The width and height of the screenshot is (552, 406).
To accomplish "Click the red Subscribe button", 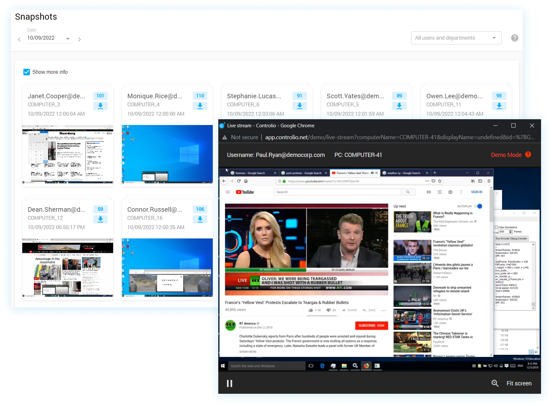I will pos(371,325).
